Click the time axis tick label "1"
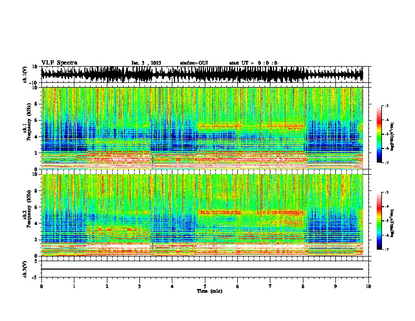Viewport: 415px width, 321px height. pos(74,286)
